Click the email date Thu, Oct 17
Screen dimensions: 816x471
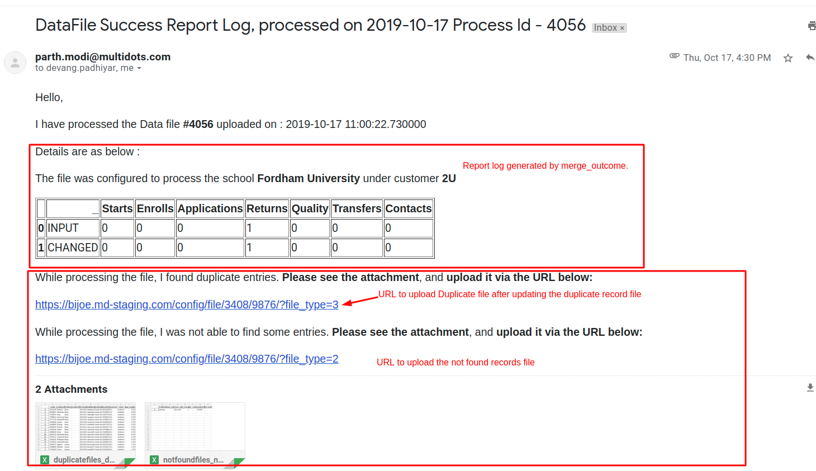point(727,58)
